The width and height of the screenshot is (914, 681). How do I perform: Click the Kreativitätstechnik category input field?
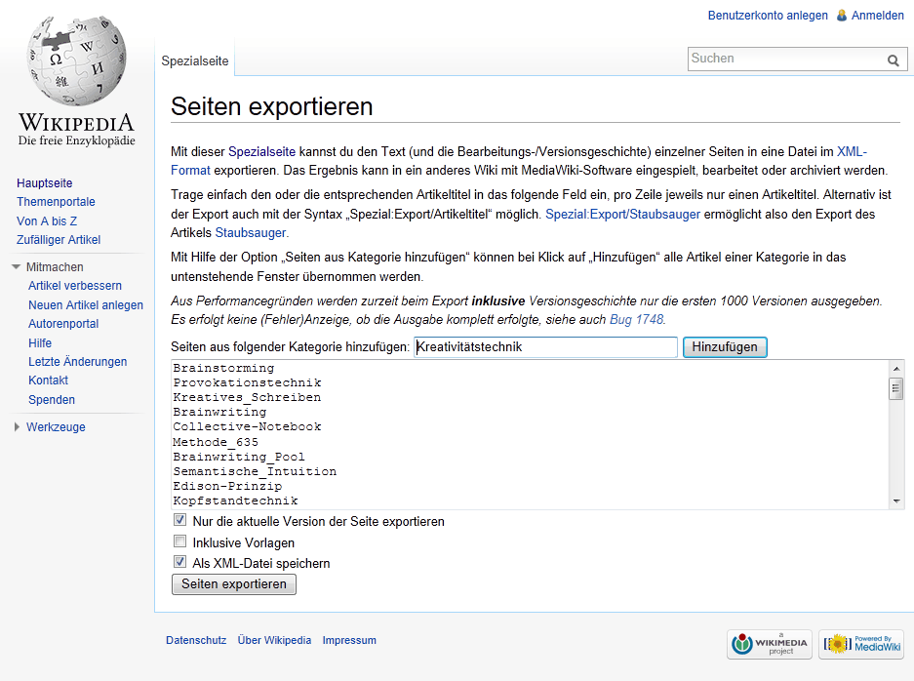[x=545, y=346]
